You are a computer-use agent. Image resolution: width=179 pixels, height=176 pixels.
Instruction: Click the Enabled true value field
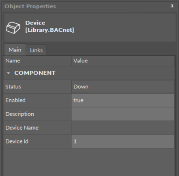[x=123, y=100]
